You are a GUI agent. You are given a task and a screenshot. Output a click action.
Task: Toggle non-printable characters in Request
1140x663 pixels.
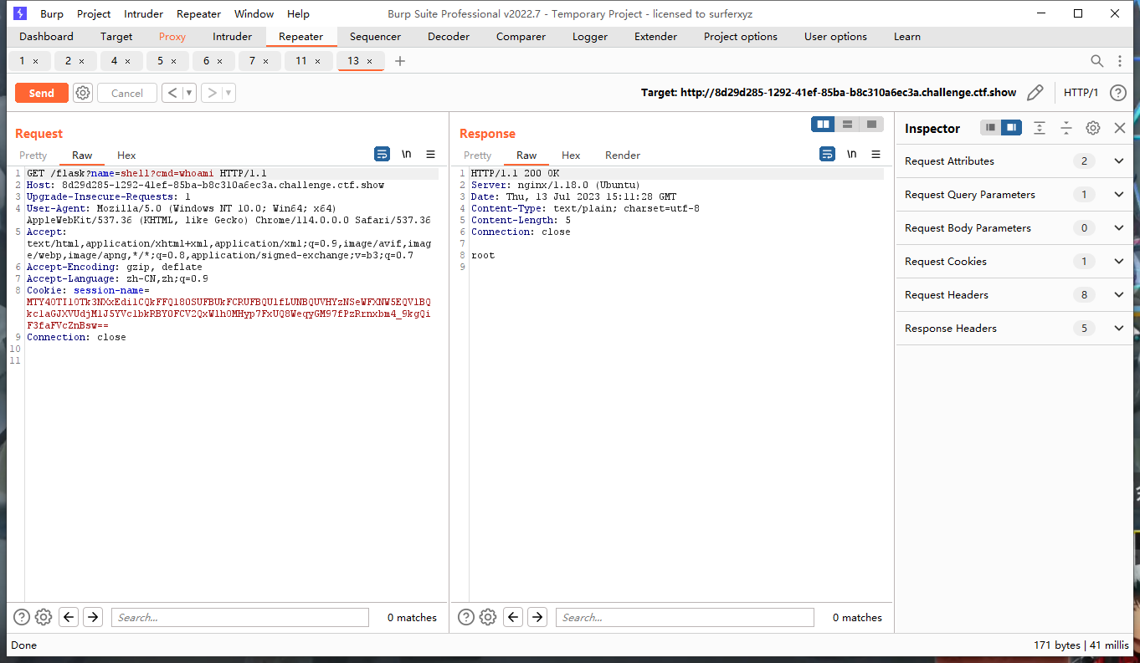406,154
